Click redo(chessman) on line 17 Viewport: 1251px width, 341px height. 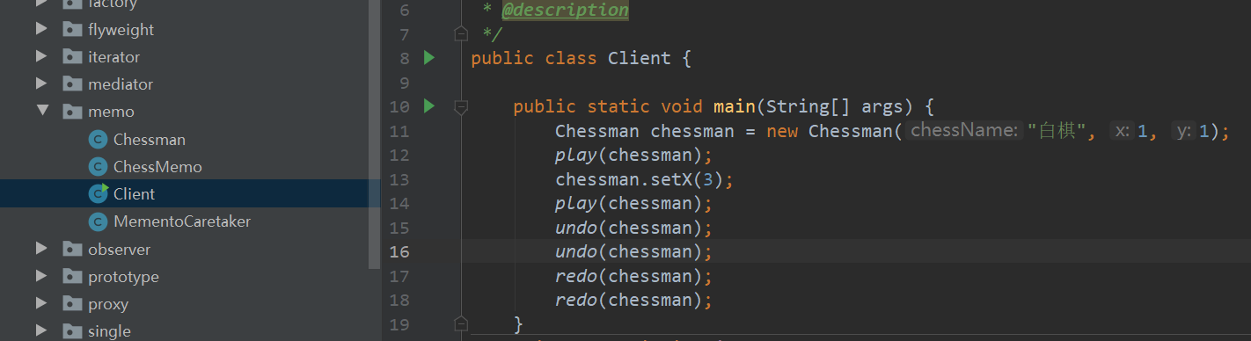tap(633, 276)
